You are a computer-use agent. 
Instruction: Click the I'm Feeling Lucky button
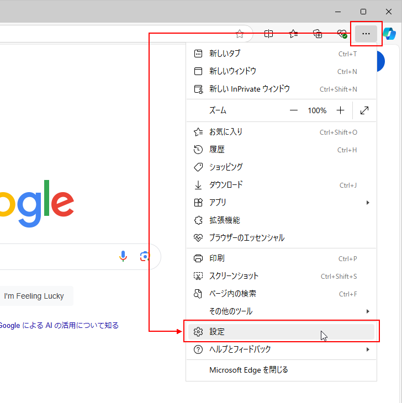pyautogui.click(x=36, y=296)
